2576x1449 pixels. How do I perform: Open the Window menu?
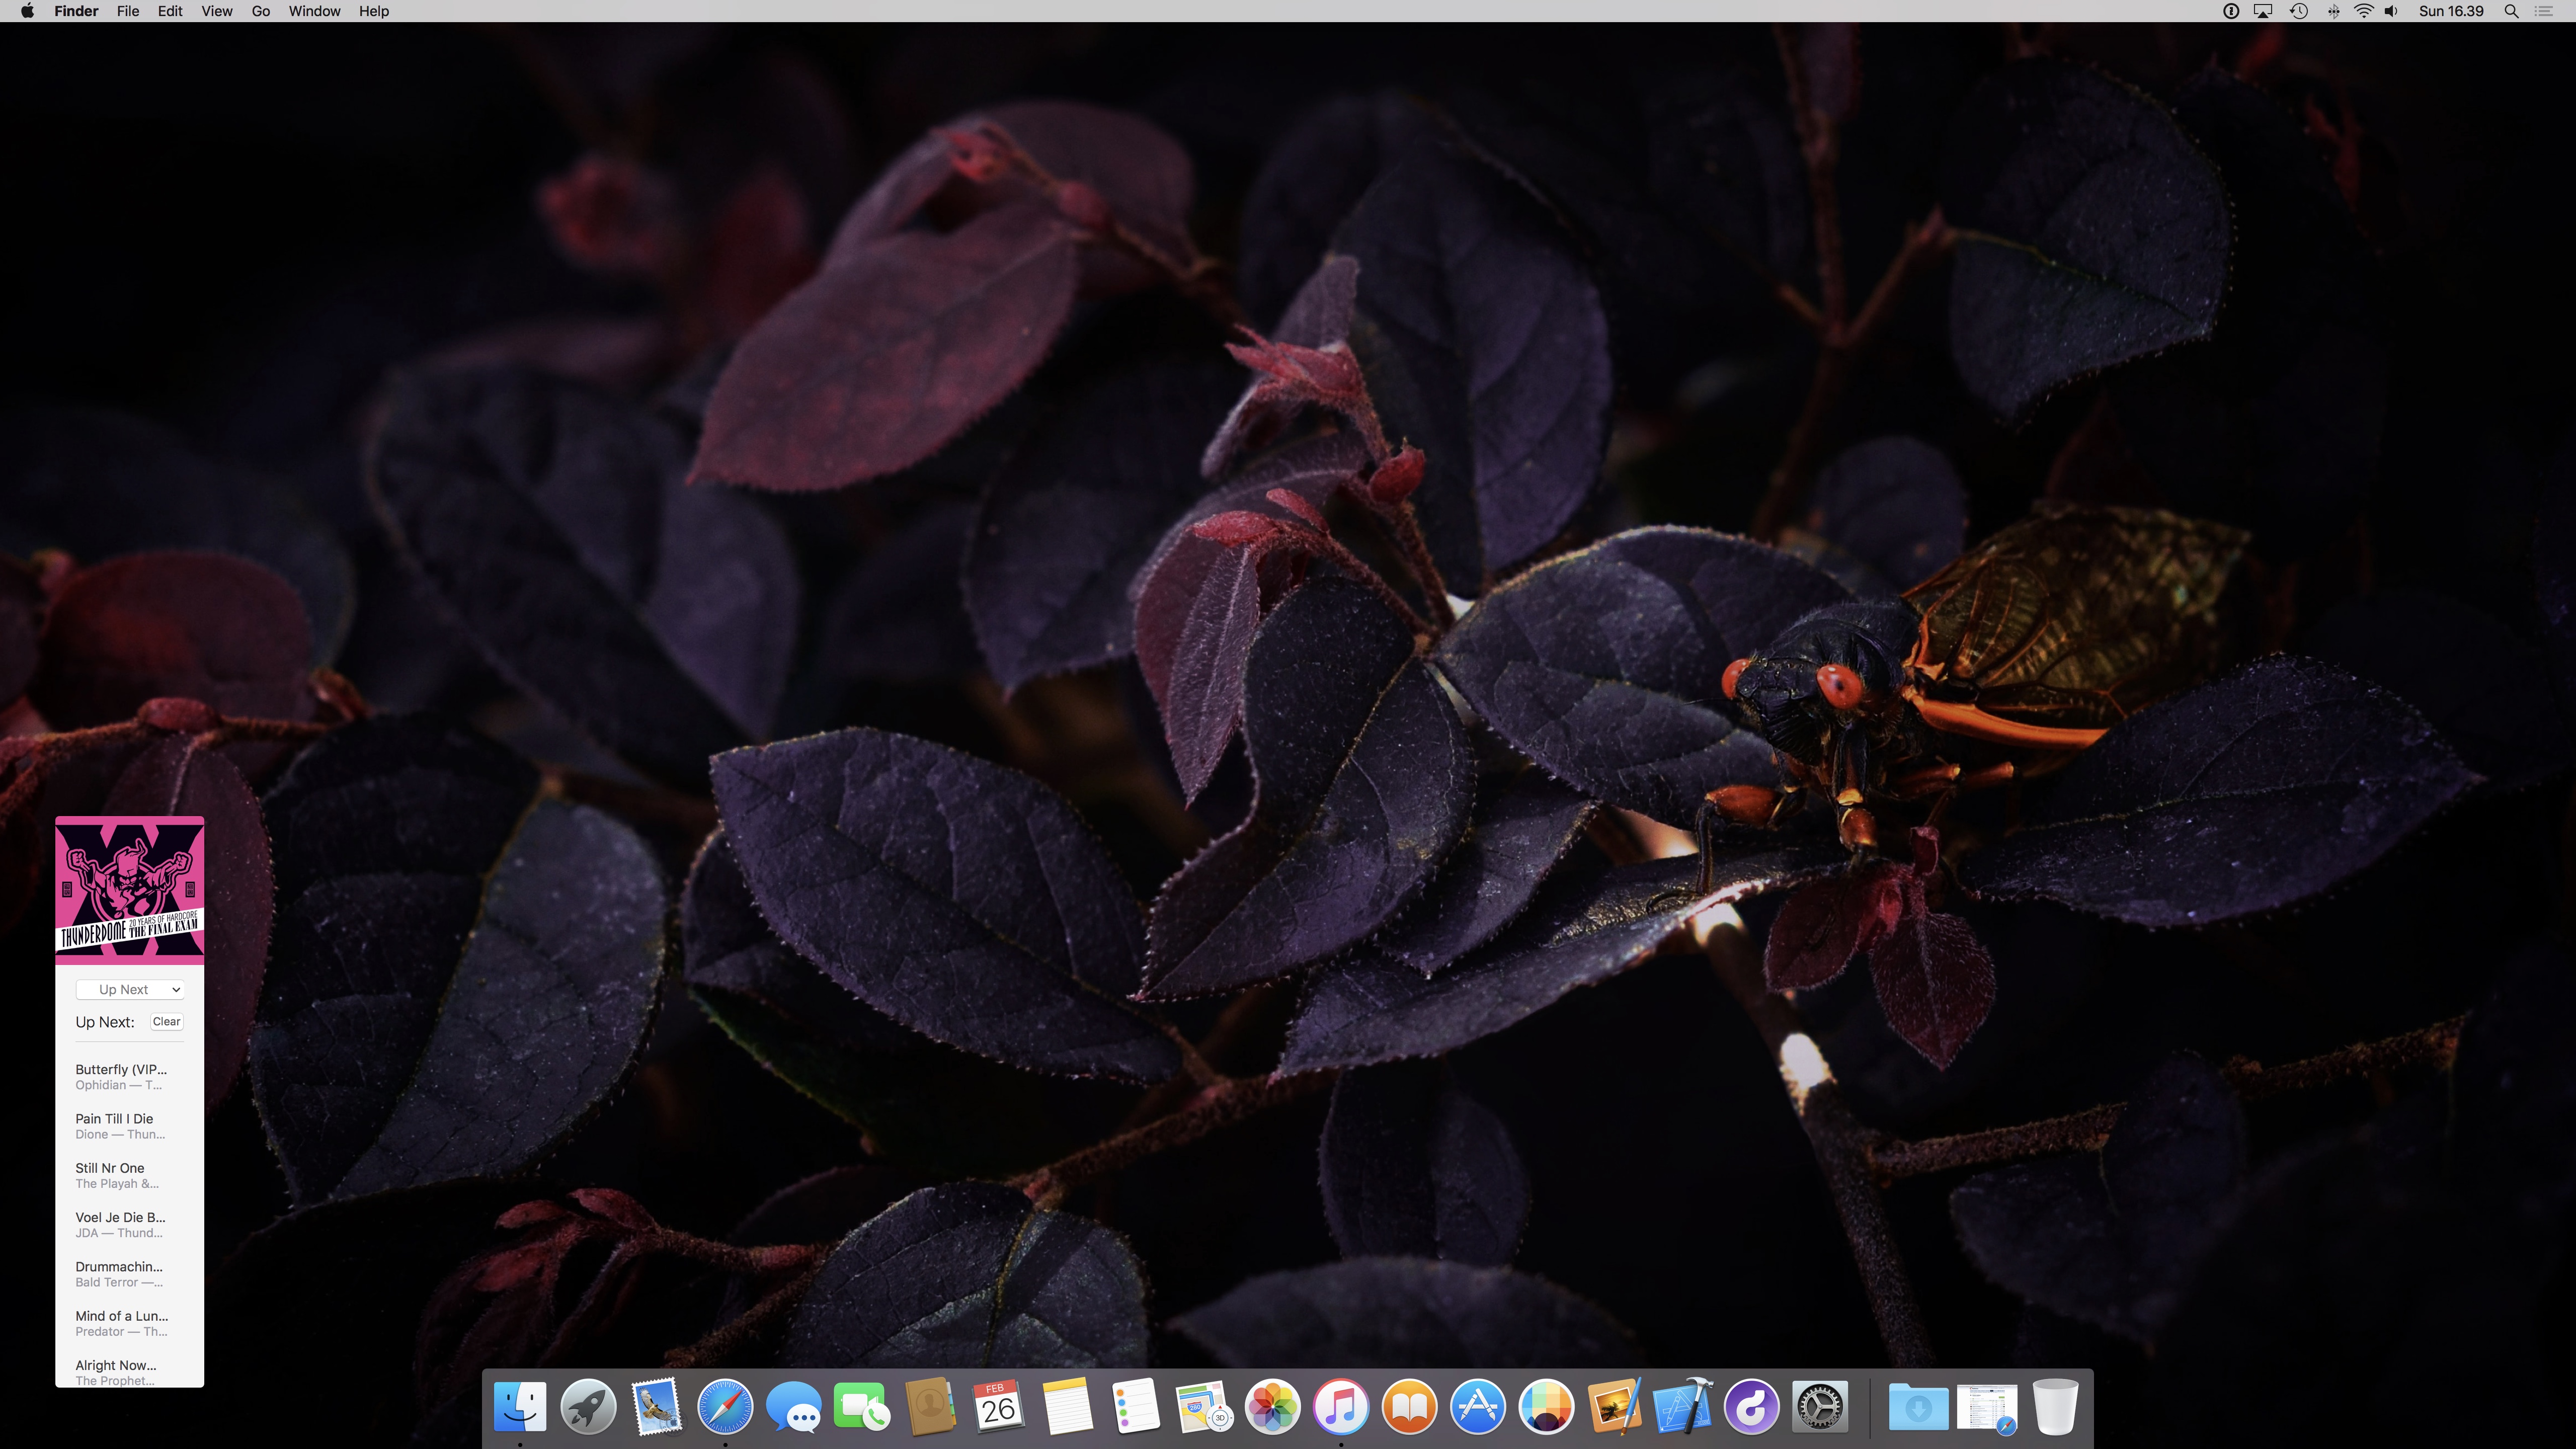314,11
